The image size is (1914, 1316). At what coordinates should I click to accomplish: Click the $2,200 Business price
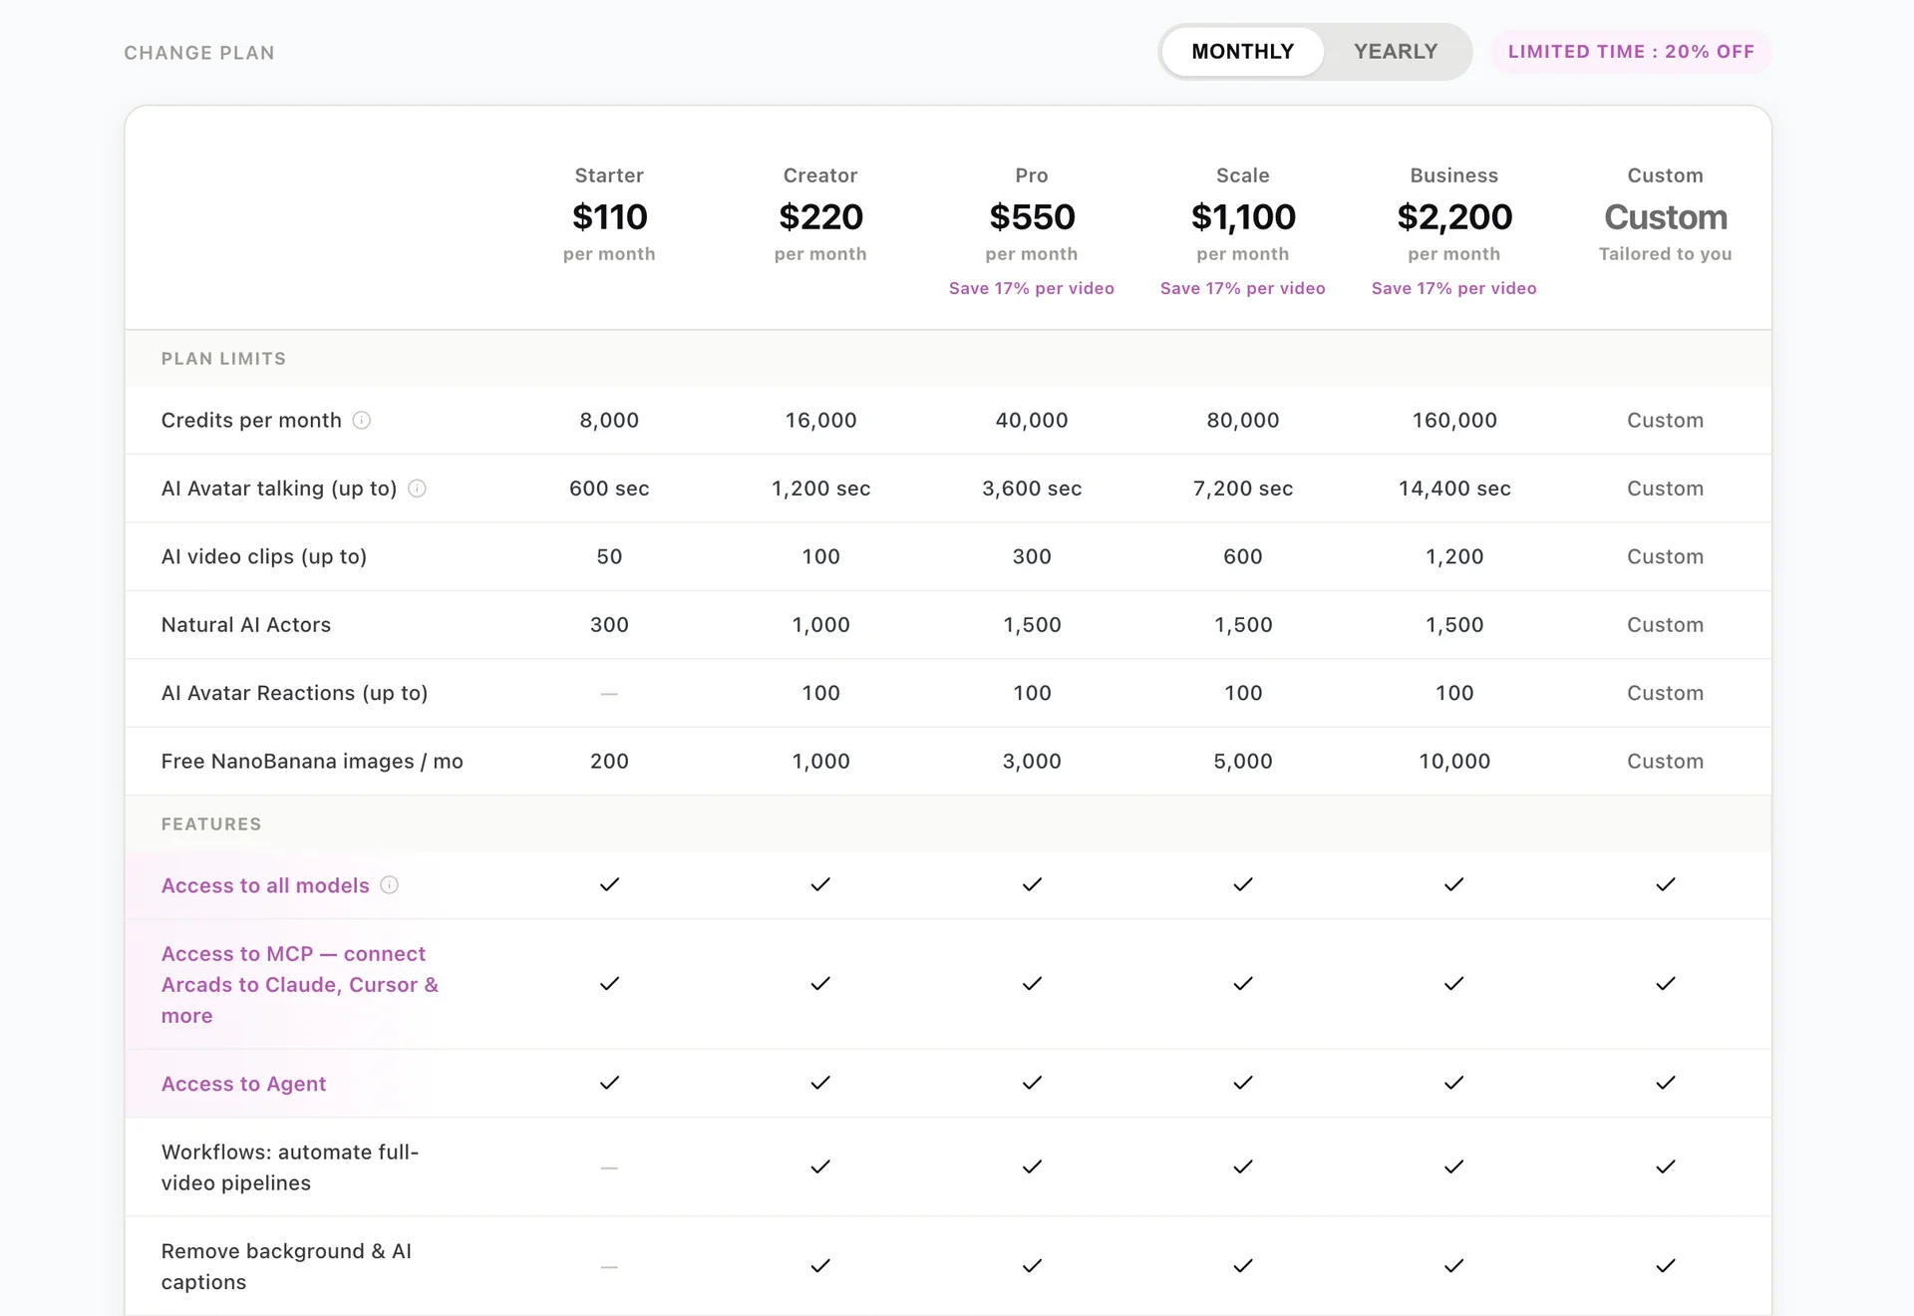(x=1454, y=217)
